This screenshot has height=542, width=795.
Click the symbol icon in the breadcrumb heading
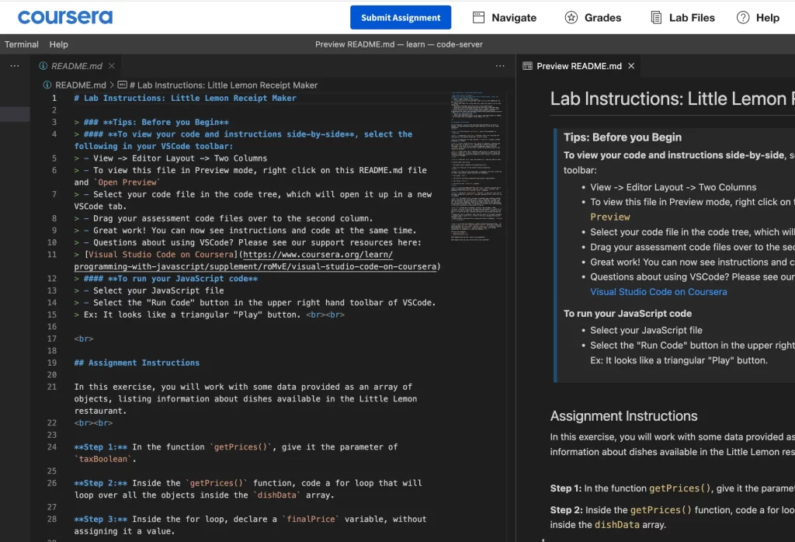123,85
